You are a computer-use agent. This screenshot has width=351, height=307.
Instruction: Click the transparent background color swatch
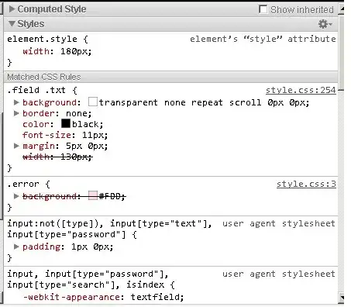pyautogui.click(x=93, y=102)
